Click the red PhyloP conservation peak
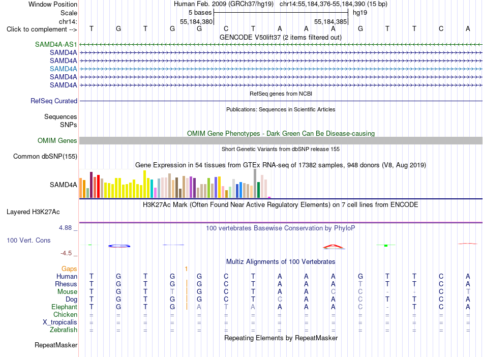Viewport: 483px width, 357px height. 334,247
